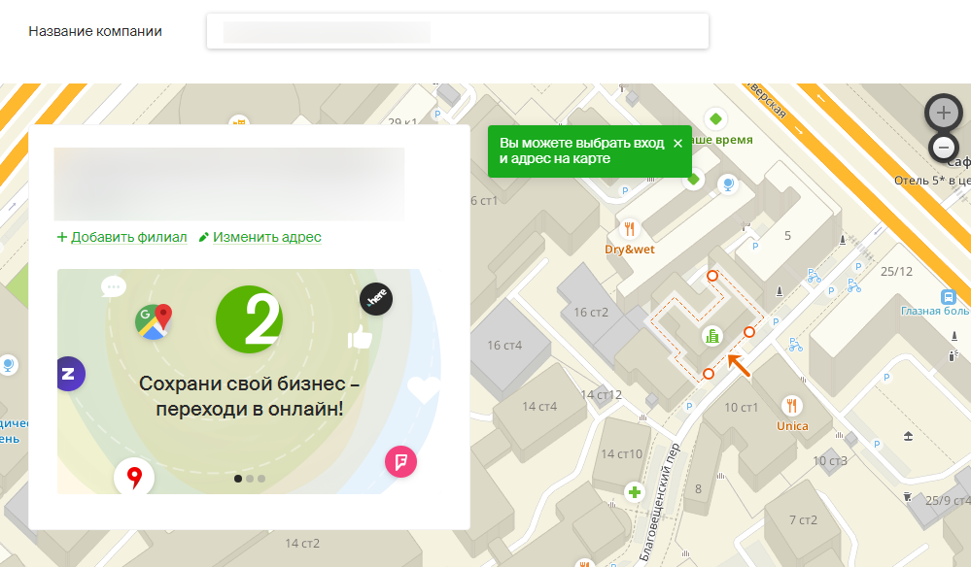
Task: Click the purple Z icon in banner
Action: click(x=69, y=374)
